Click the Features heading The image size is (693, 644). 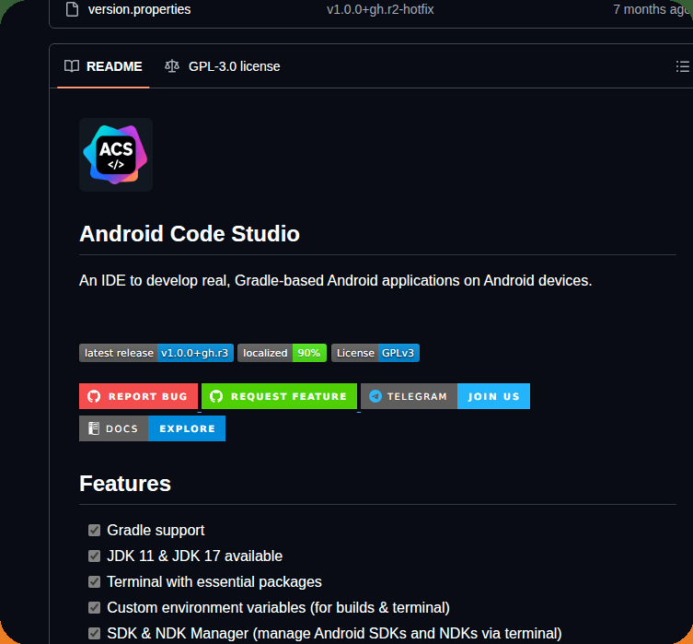tap(125, 484)
